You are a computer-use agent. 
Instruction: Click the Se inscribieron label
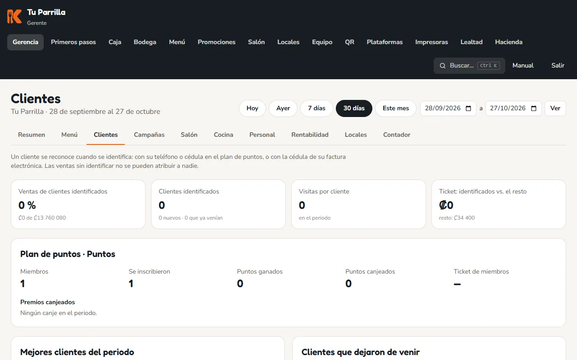pyautogui.click(x=149, y=272)
